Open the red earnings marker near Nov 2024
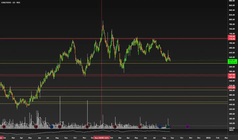Viewport: 238px width, 140px height. point(87,127)
